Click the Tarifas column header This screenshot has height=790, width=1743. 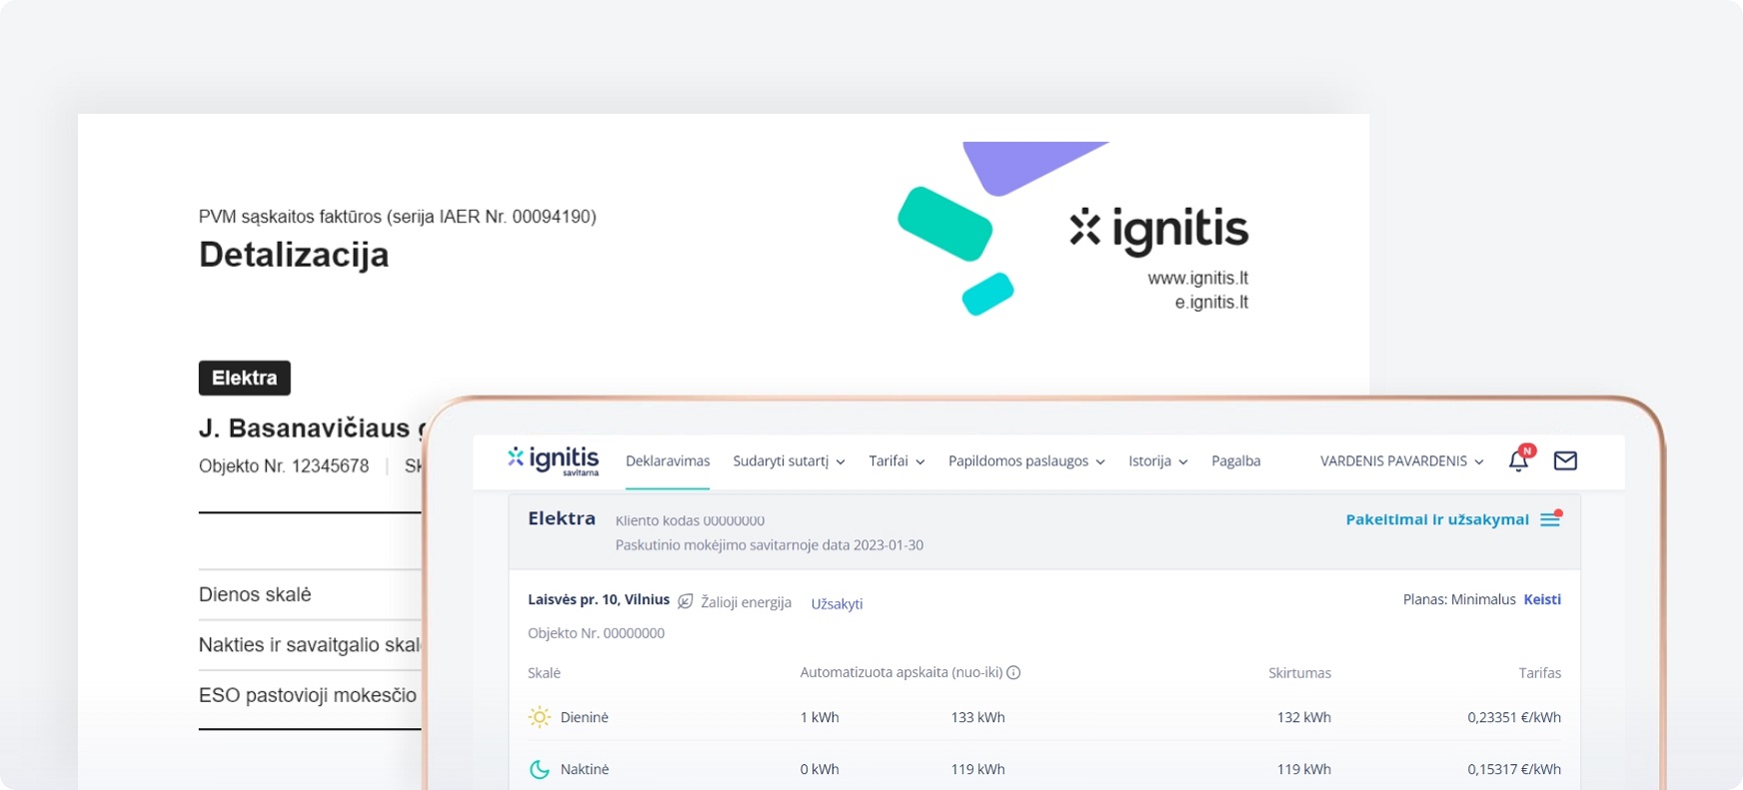[x=1539, y=673]
